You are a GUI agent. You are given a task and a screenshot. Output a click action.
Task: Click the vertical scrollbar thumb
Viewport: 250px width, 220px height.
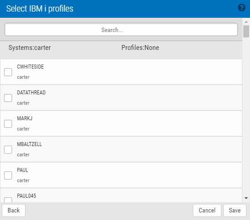point(246,31)
